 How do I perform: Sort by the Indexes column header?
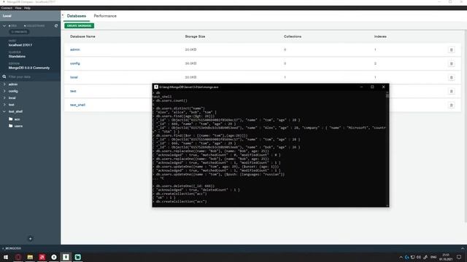(x=380, y=36)
